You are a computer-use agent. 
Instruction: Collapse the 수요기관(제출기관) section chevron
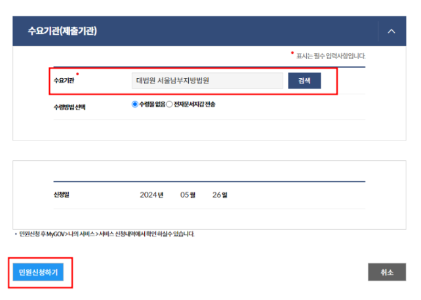click(391, 32)
